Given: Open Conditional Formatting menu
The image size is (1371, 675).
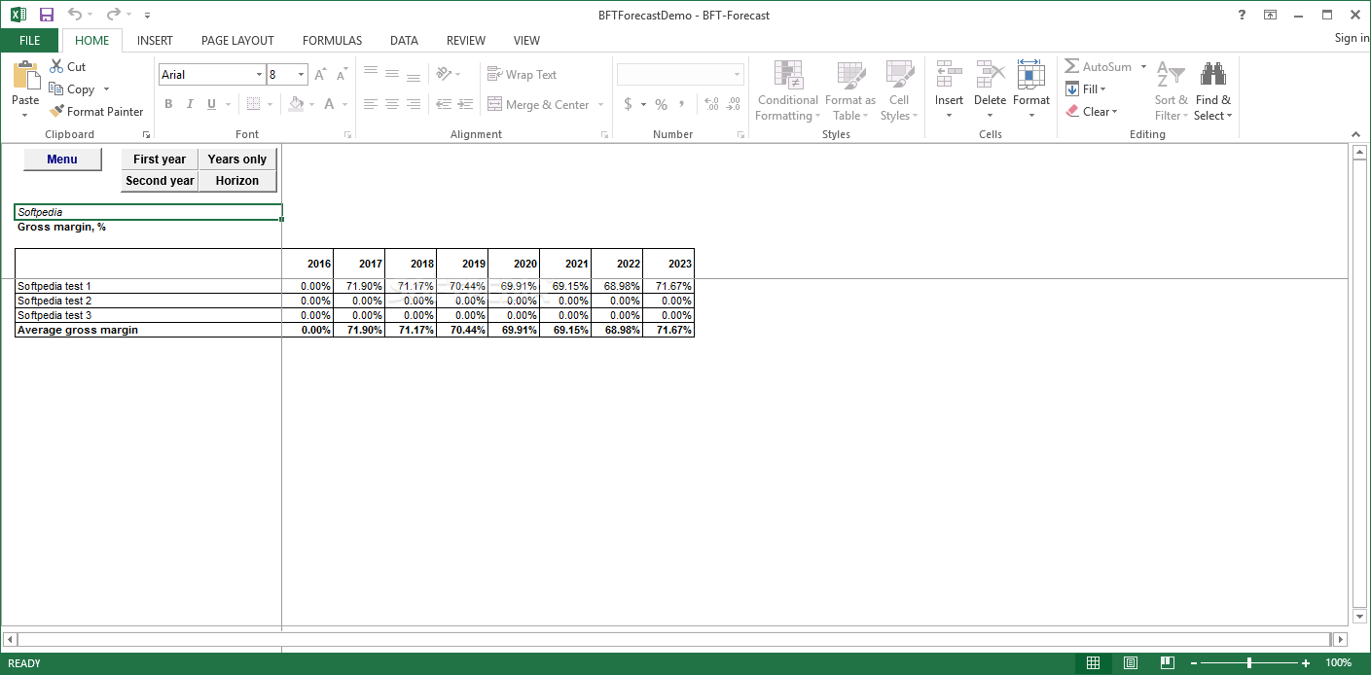Looking at the screenshot, I should 787,90.
